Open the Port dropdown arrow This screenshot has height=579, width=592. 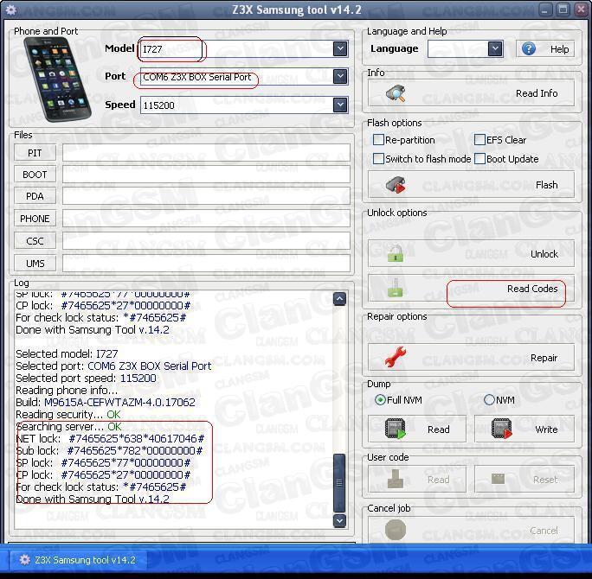click(x=340, y=77)
